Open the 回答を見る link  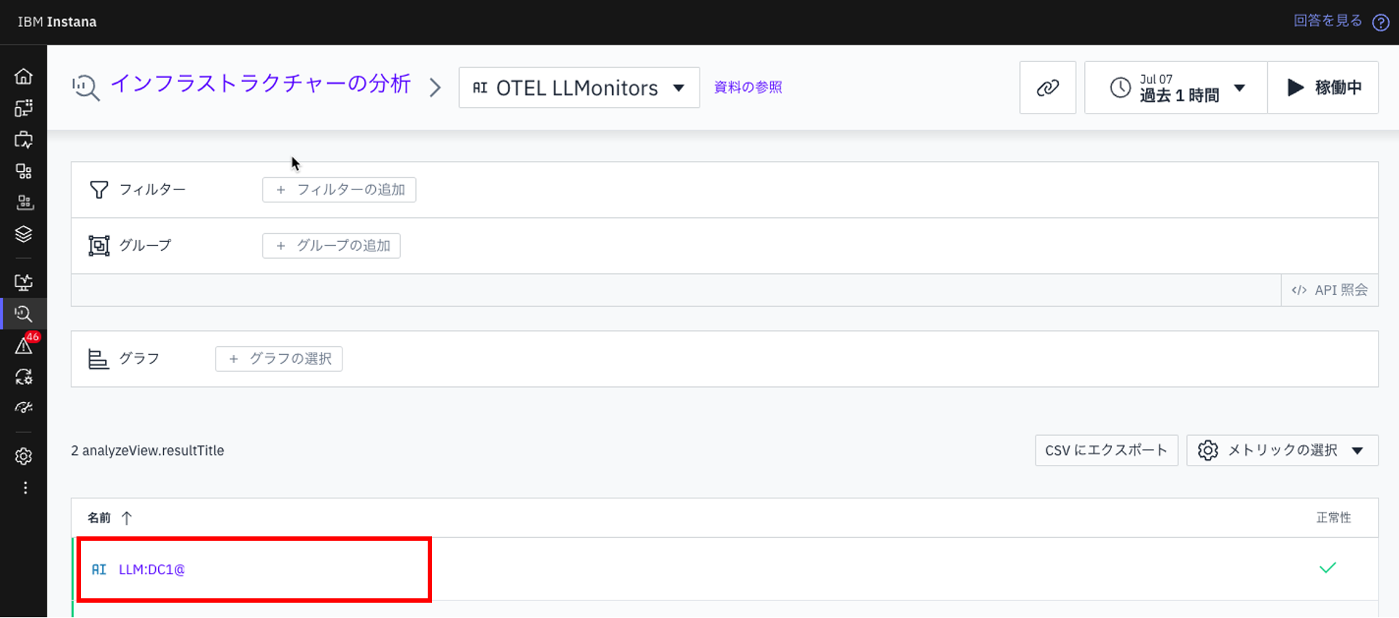tap(1328, 21)
